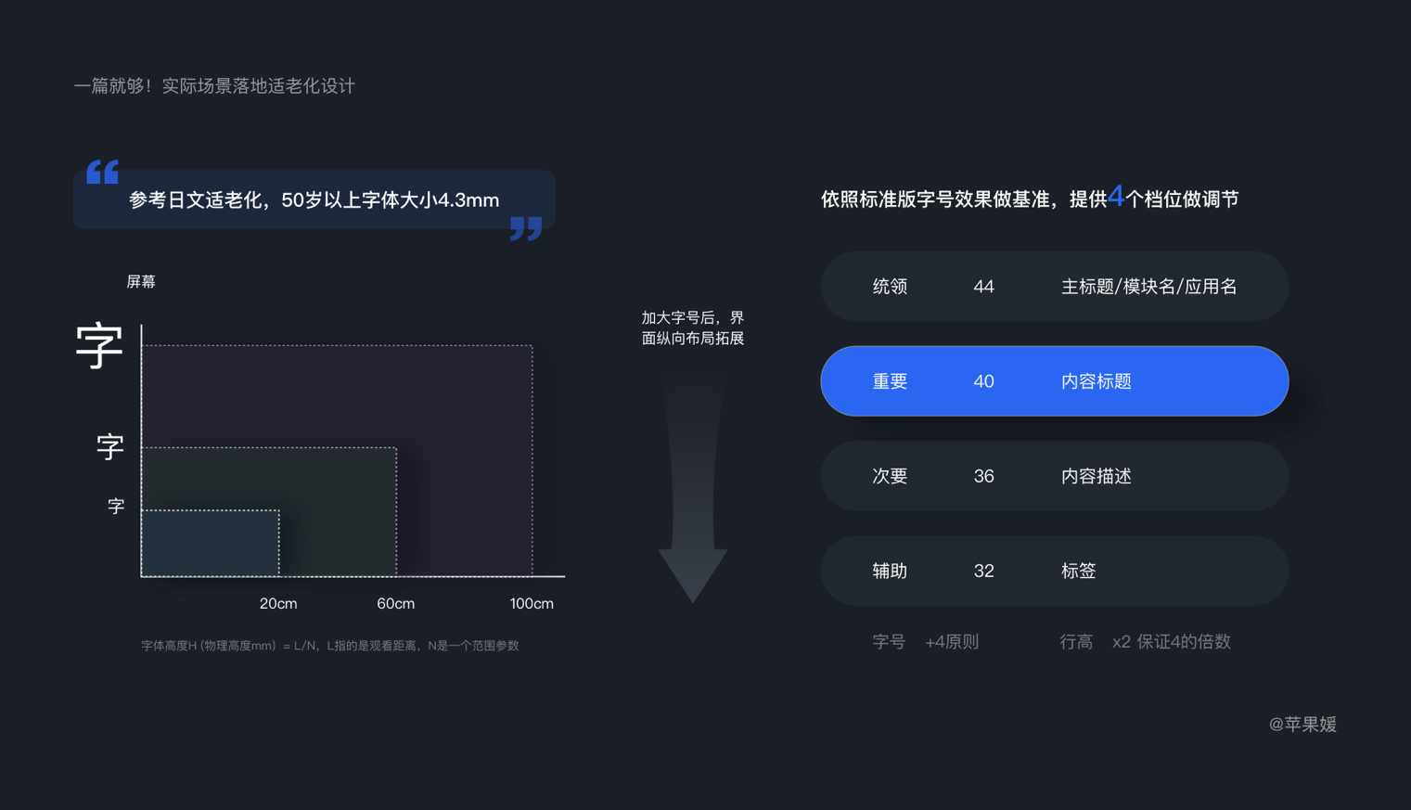
Task: Click the largest 字 glyph on chart axis
Action: coord(99,346)
